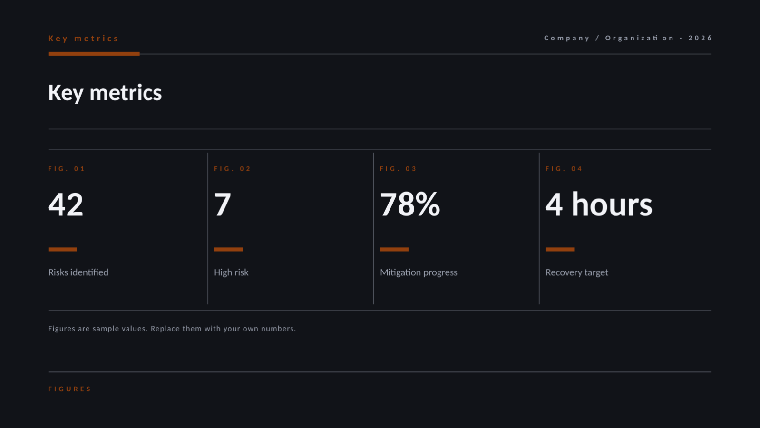The image size is (760, 428).
Task: Click the '4 hours' metric value
Action: 599,204
